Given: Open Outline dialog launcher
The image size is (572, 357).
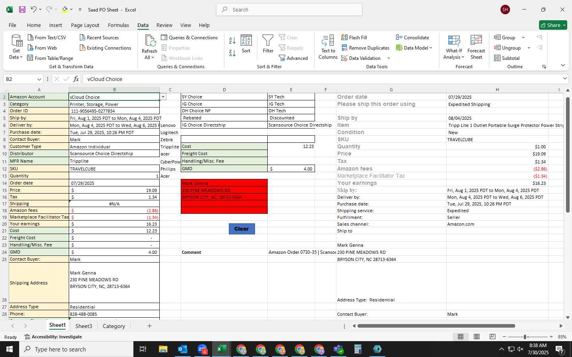Looking at the screenshot, I should coord(544,67).
